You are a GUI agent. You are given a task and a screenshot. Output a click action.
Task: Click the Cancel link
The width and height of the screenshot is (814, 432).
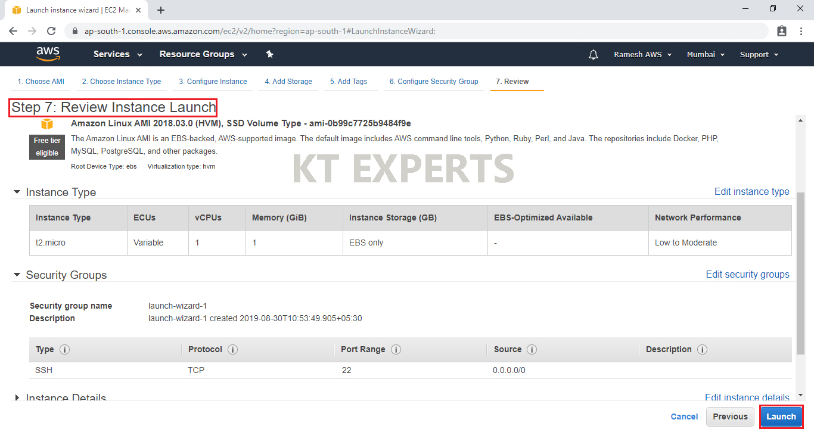point(684,417)
